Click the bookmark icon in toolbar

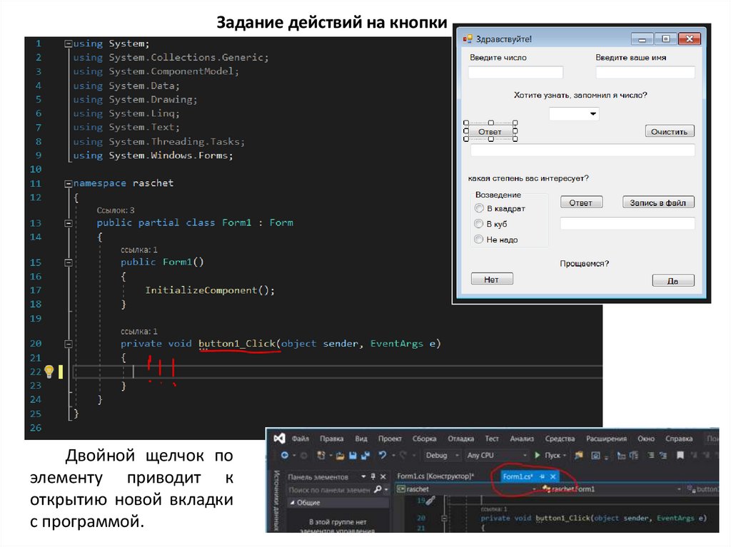[x=680, y=455]
